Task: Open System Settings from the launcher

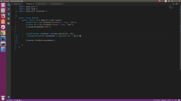Action: click(x=3, y=27)
